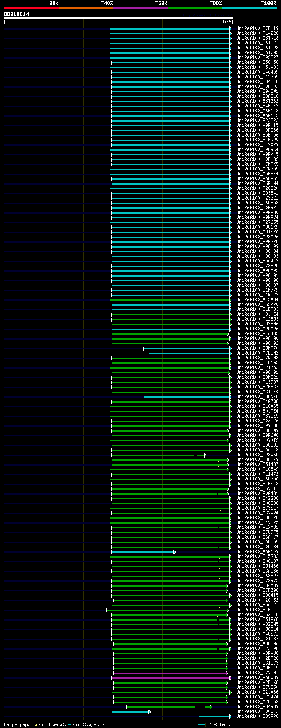281x728 pixels.
Task: Select the label UniRef100_B3SRP8
Action: pos(257,716)
